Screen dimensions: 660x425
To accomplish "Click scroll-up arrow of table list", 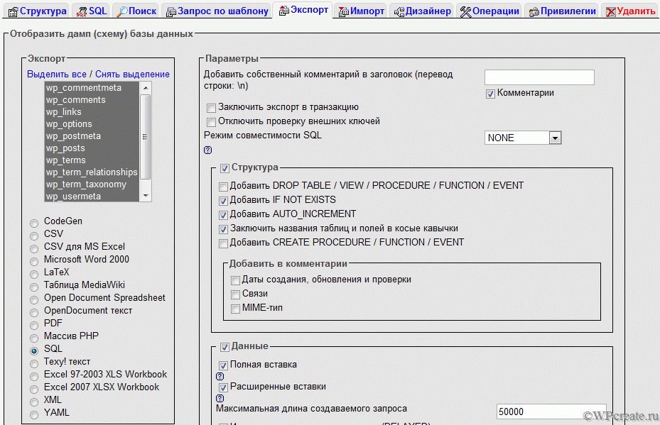I will pos(145,88).
